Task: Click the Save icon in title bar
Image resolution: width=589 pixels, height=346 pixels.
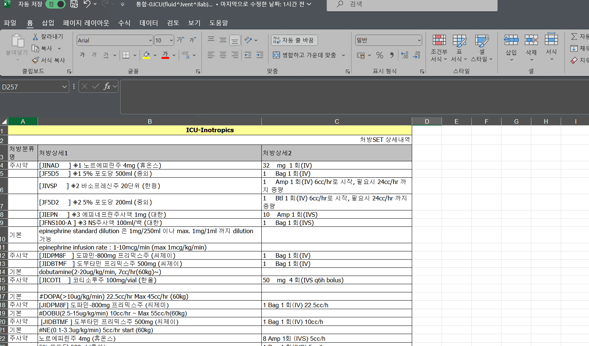Action: tap(74, 4)
